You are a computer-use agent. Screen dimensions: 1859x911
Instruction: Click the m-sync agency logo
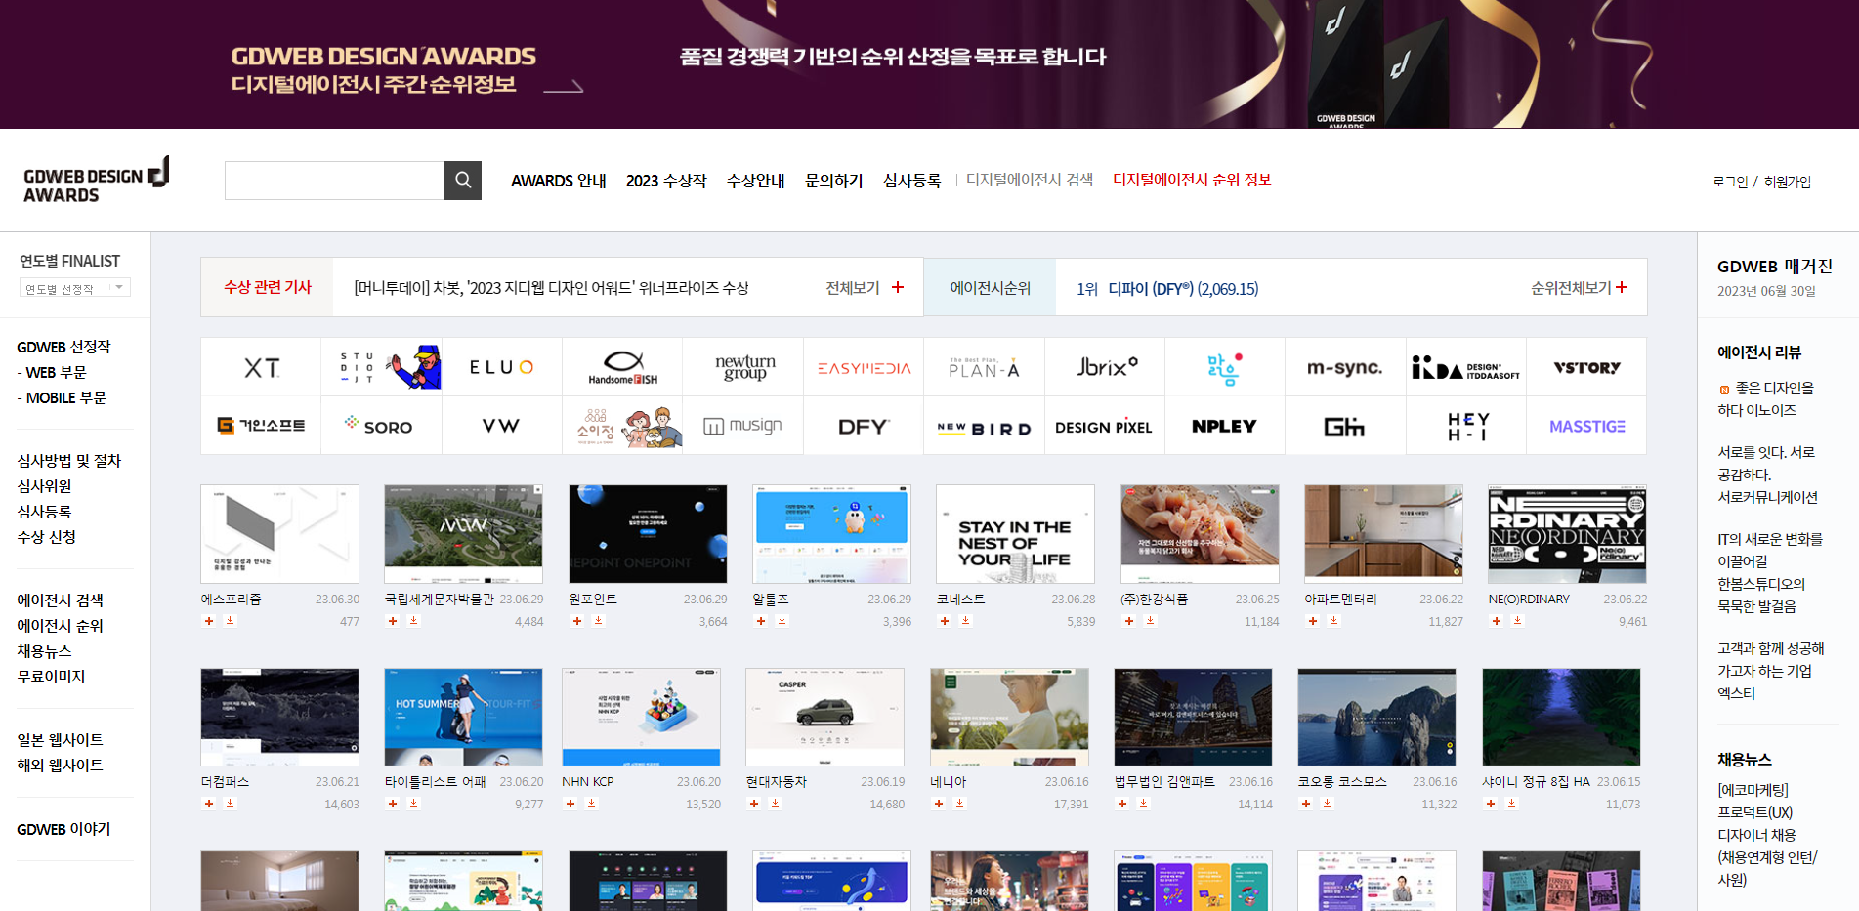[x=1344, y=366]
